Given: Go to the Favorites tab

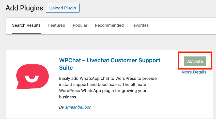Looking at the screenshot, I should pyautogui.click(x=140, y=25).
